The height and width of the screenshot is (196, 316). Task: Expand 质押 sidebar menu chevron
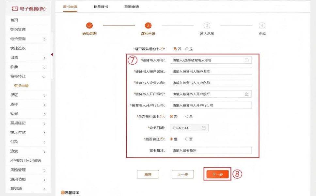(44, 105)
